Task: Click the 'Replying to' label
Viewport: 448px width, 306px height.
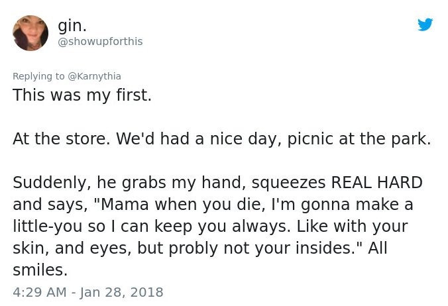Action: tap(38, 76)
